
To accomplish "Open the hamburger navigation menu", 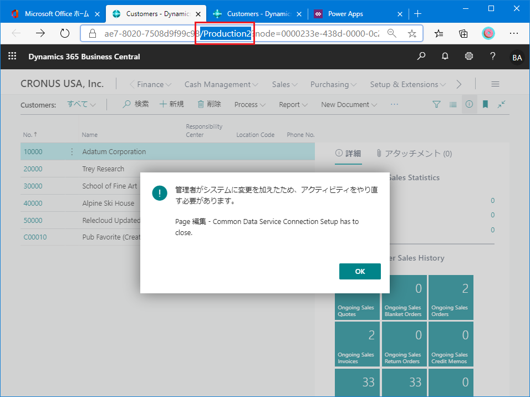I will click(x=495, y=84).
